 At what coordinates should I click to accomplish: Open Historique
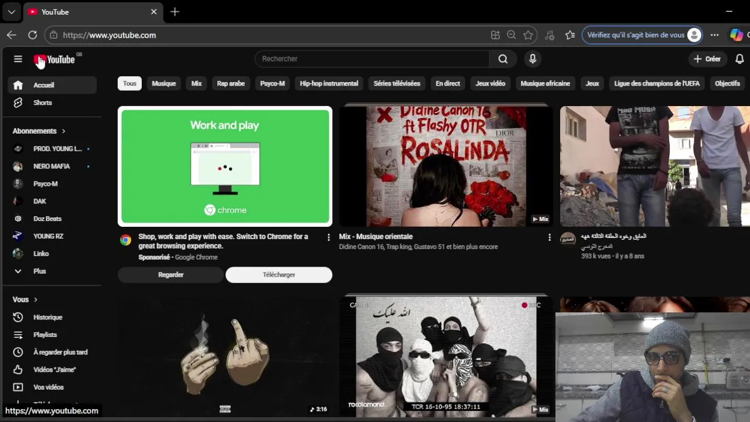(52, 317)
